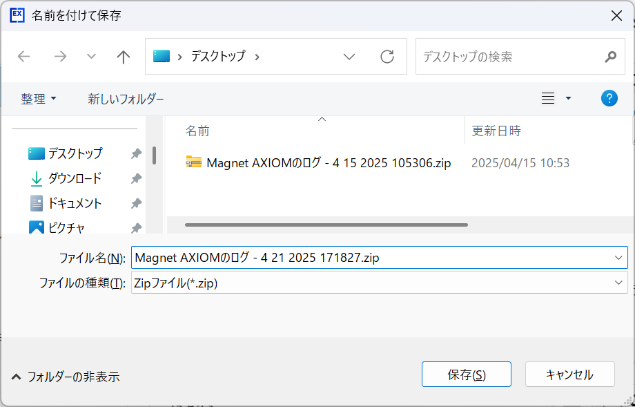Image resolution: width=635 pixels, height=407 pixels.
Task: Open recent locations chevron next to forward arrow
Action: point(92,57)
